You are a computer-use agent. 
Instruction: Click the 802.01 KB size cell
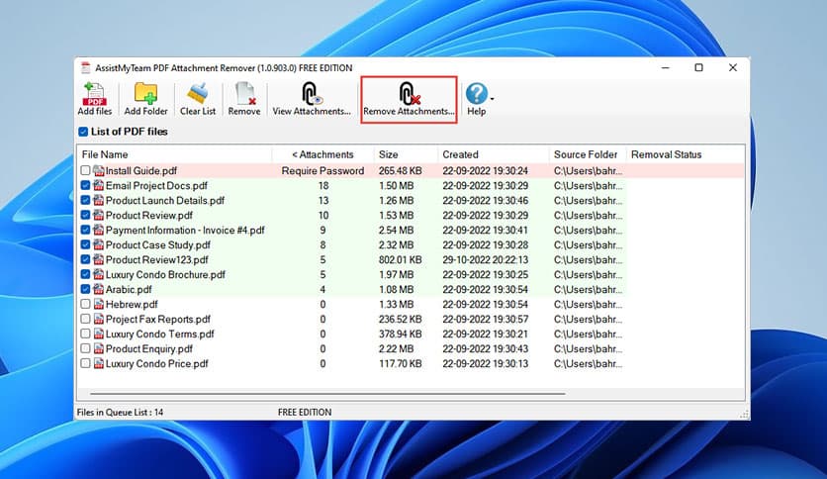click(x=400, y=259)
